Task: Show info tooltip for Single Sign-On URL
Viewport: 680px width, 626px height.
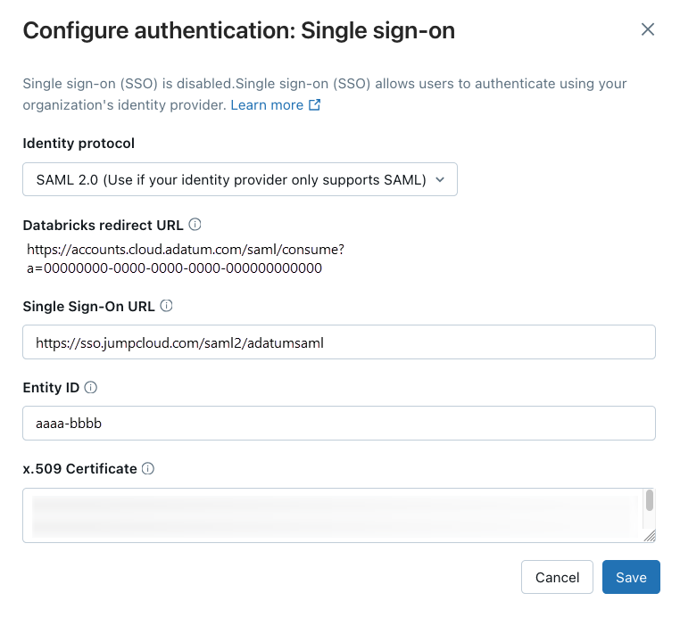Action: [166, 306]
